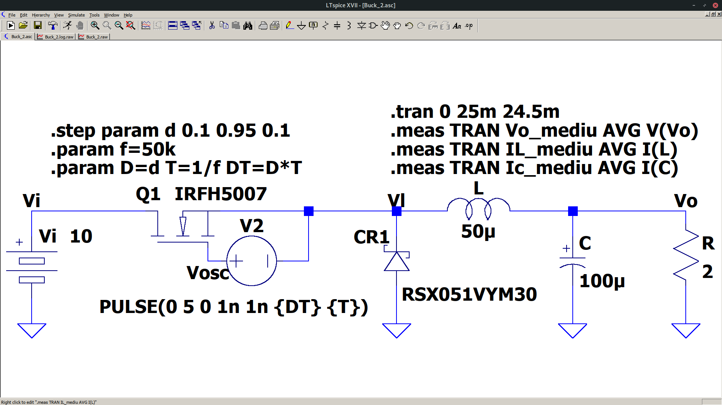Click the V2 voltage source symbol
Viewport: 722px width, 405px height.
point(251,261)
